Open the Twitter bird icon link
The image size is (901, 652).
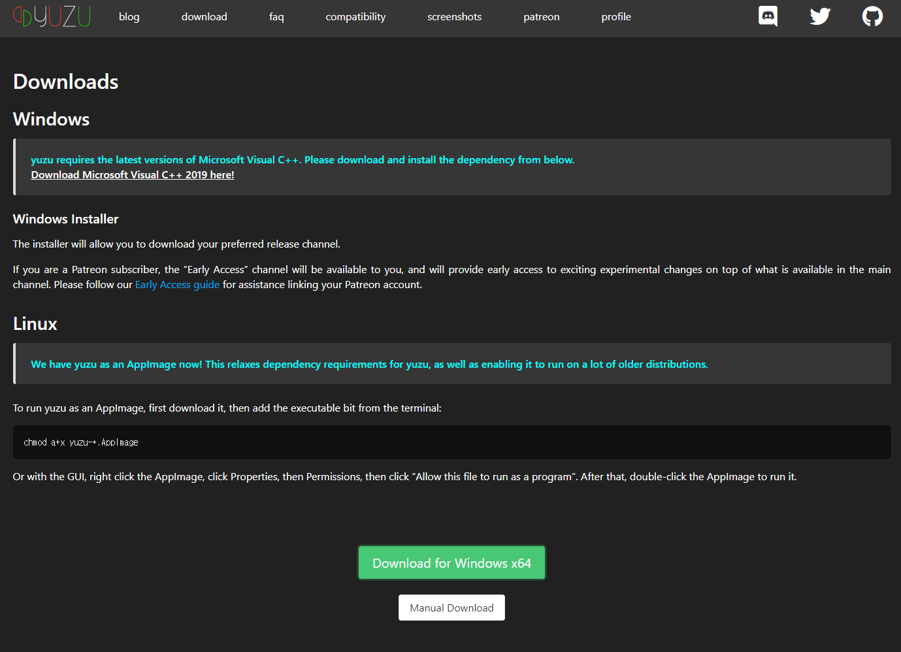(820, 16)
